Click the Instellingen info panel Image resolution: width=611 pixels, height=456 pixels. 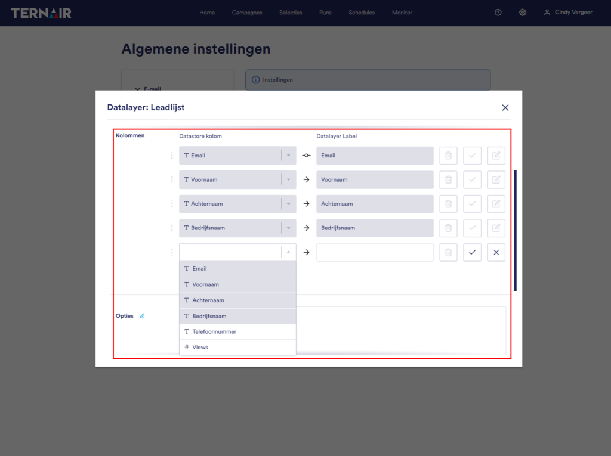[368, 80]
